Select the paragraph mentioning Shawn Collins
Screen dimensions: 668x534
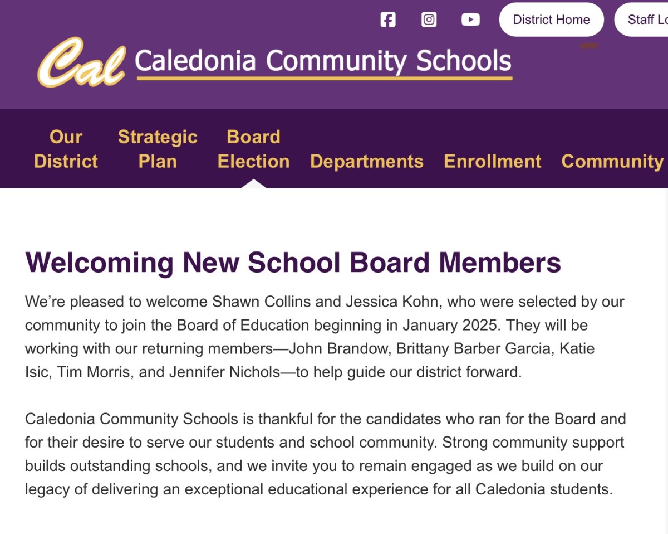point(324,337)
